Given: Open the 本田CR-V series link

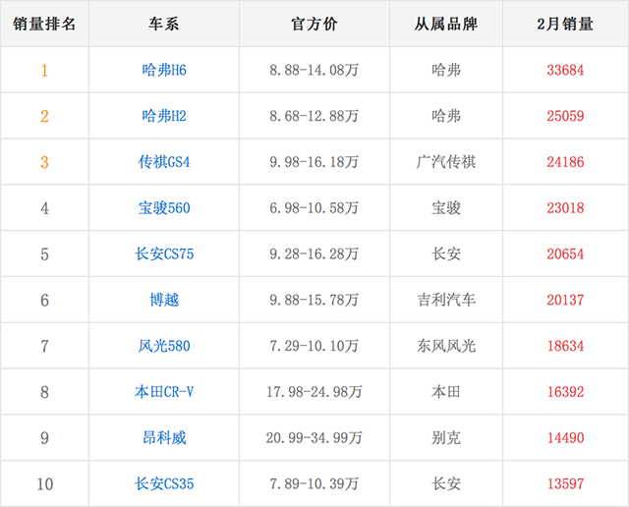Looking at the screenshot, I should [x=164, y=392].
